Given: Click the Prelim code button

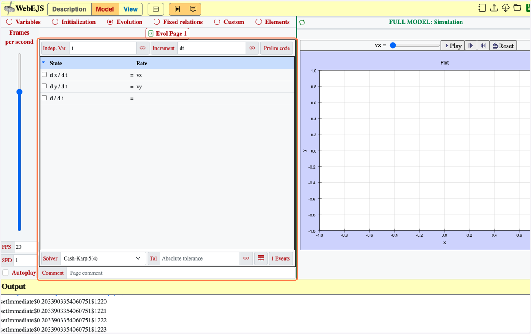Looking at the screenshot, I should 277,48.
